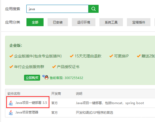Viewport: 155px width, 122px height.
Task: Click Java icon for Java项目一键部署 row
Action: [x=11, y=103]
